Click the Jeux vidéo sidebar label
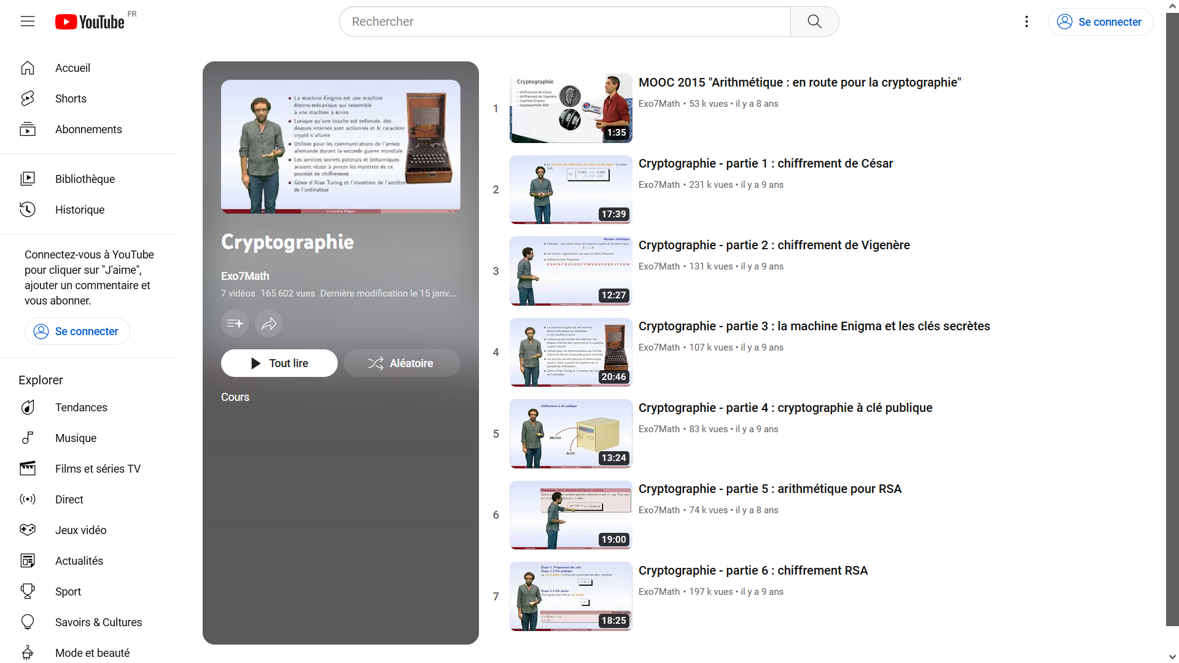The image size is (1179, 663). pyautogui.click(x=80, y=530)
